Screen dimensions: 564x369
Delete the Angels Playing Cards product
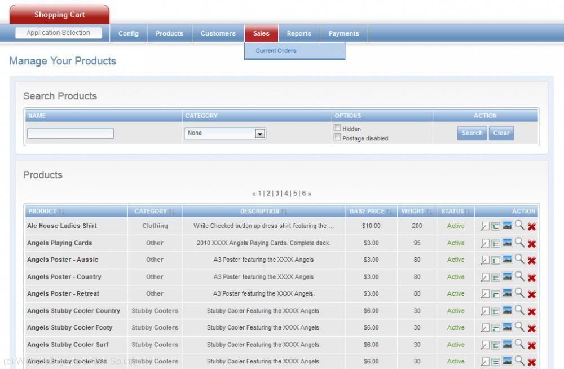click(x=531, y=244)
